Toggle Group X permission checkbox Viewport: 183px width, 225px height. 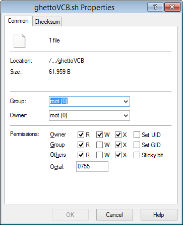tap(118, 145)
